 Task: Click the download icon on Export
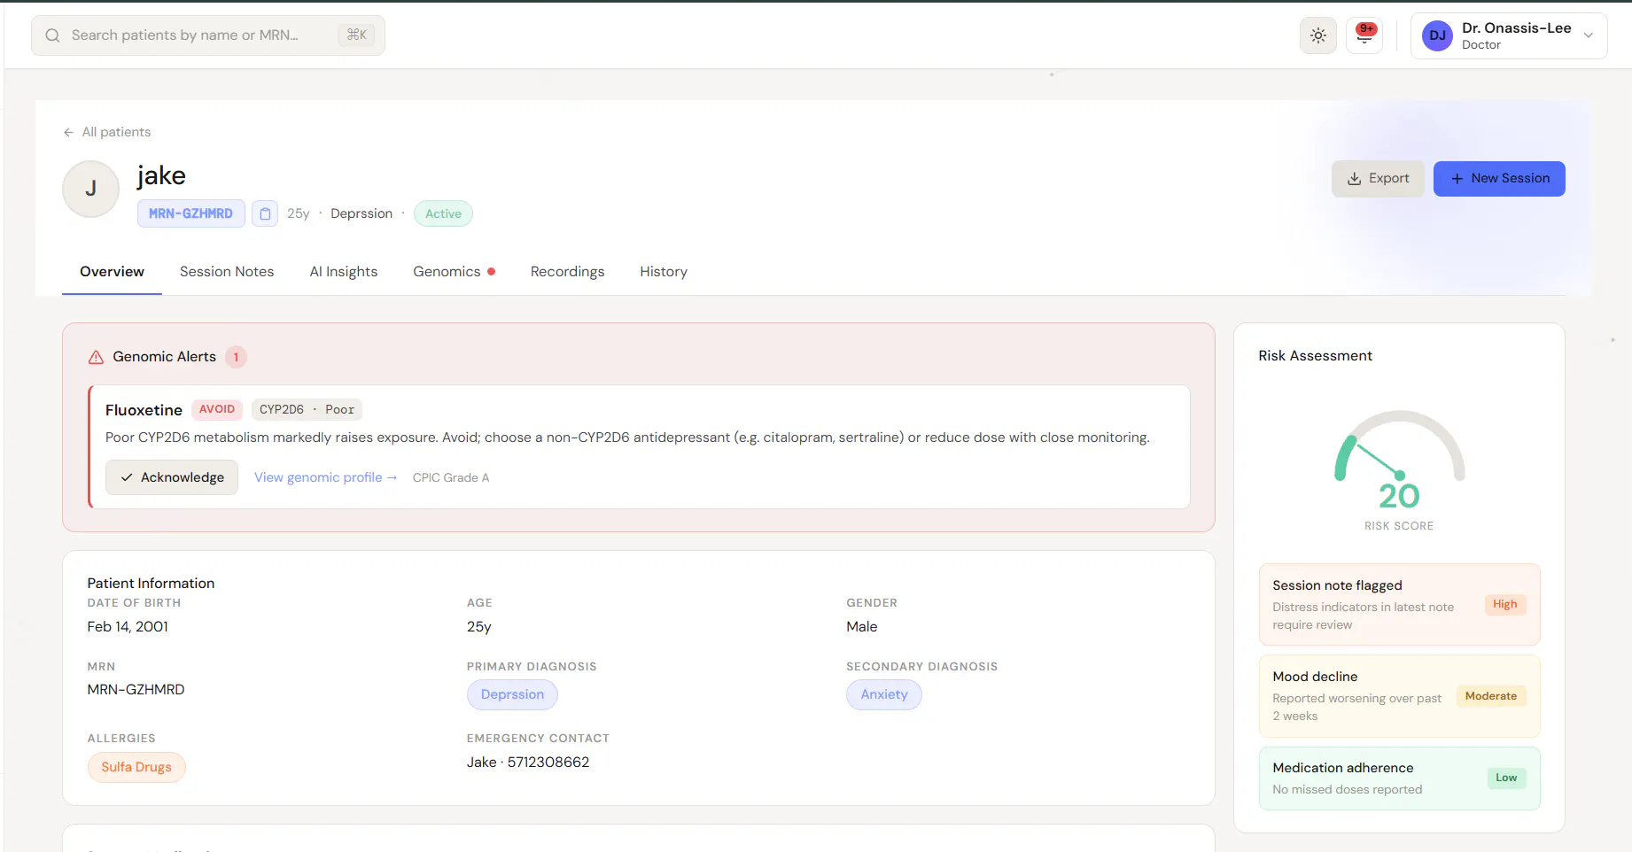1355,179
